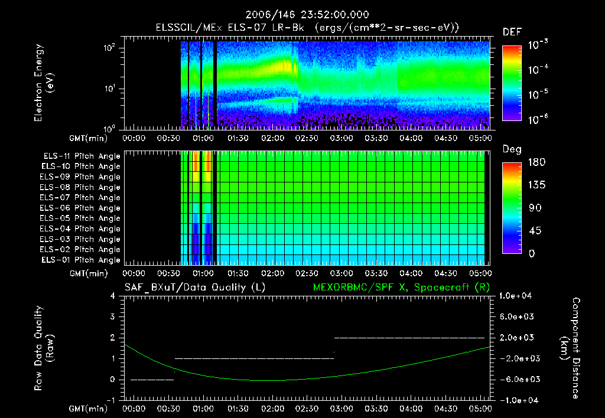Click the 10^2 energy axis tick label
This screenshot has height=418, width=605.
tap(109, 48)
